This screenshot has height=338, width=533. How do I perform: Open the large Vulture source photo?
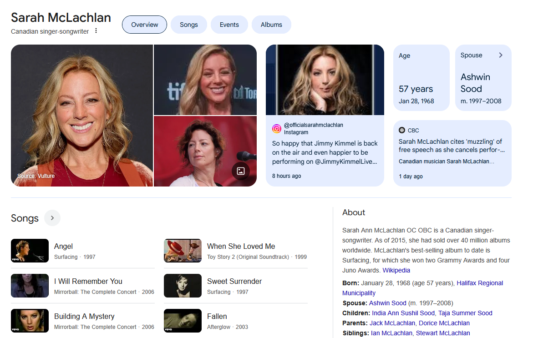[82, 116]
